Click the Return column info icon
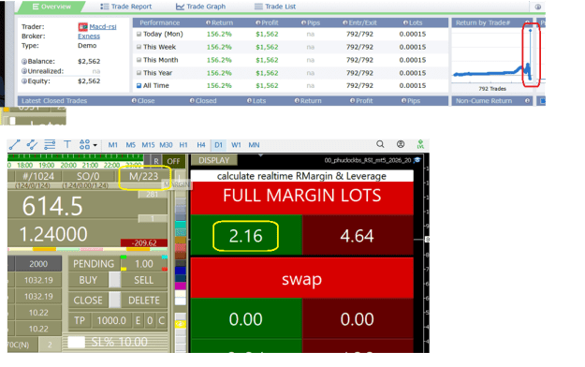The image size is (585, 367). (208, 22)
